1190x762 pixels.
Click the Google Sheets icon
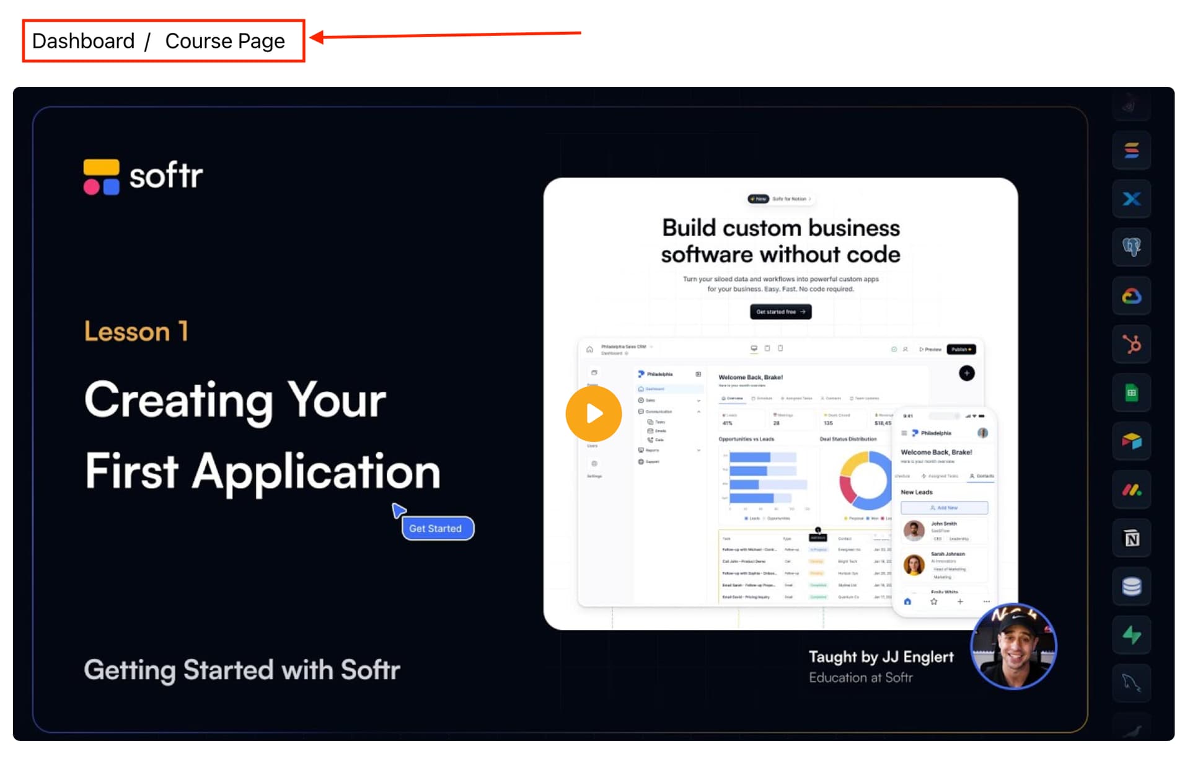coord(1131,392)
